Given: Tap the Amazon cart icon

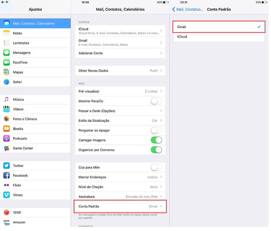Looking at the screenshot, I should click(x=7, y=222).
